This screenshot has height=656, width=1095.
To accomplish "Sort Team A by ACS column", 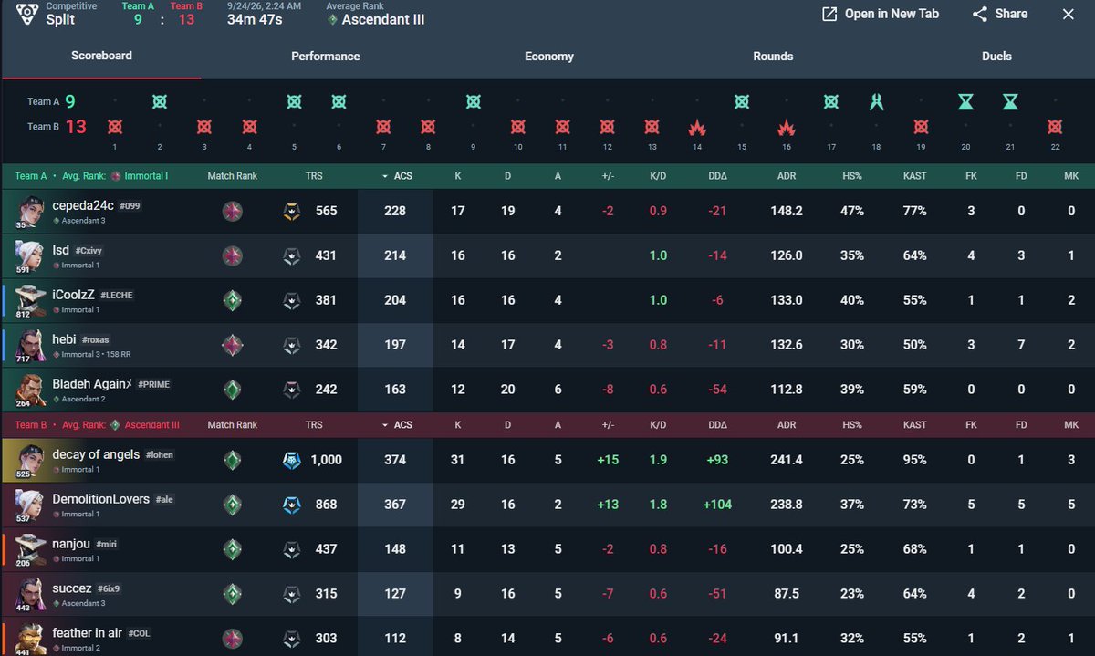I will tap(396, 175).
